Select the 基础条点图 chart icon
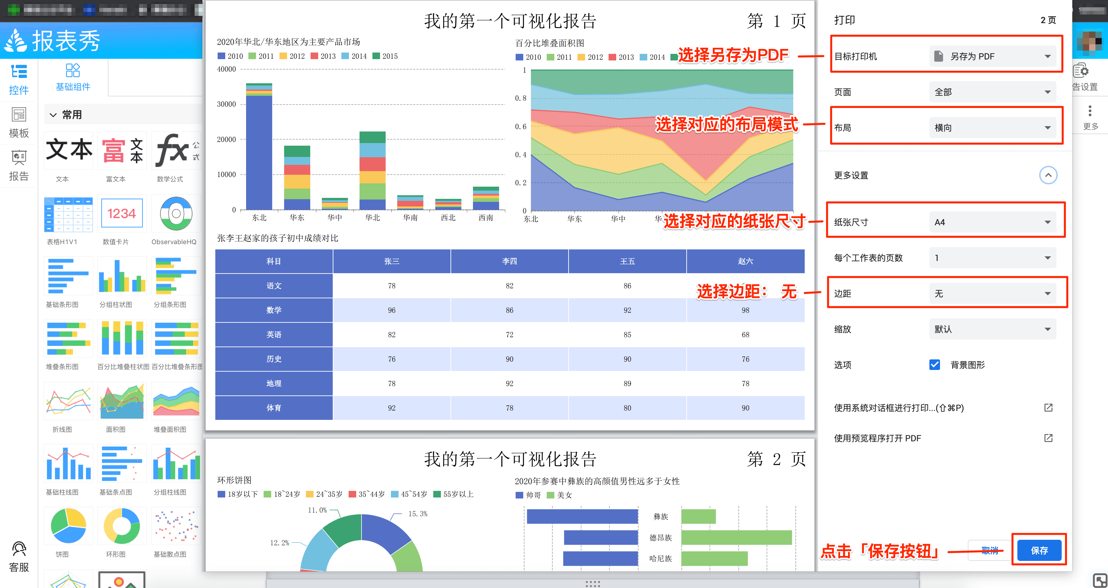This screenshot has height=588, width=1108. pyautogui.click(x=122, y=464)
